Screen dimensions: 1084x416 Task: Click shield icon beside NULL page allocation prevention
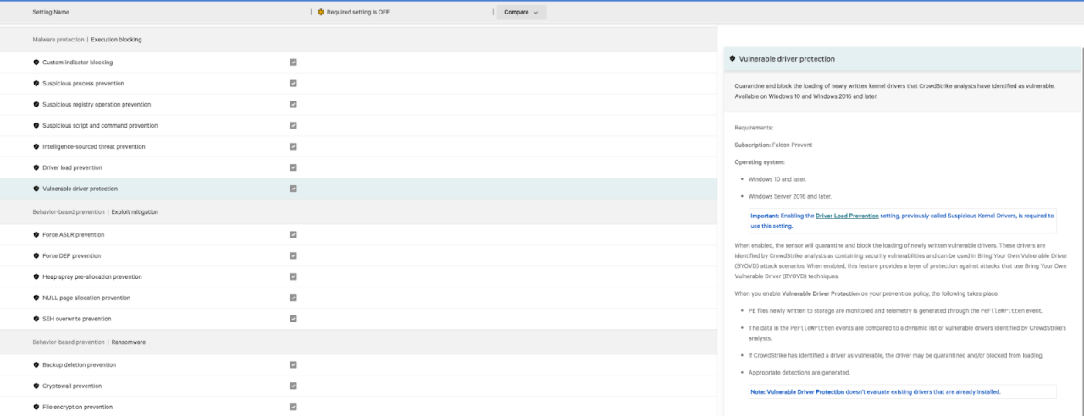click(x=36, y=298)
